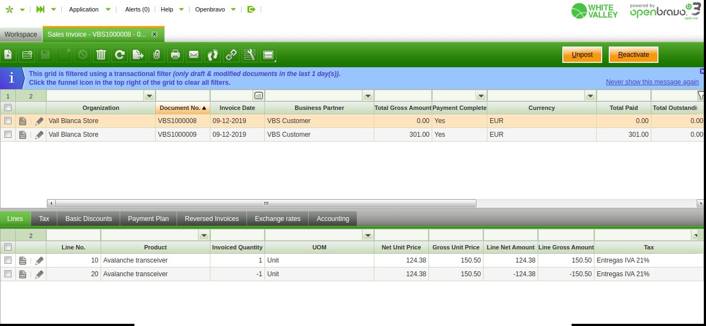Click the logout exit icon in top bar
Viewport: 706px width, 326px height.
[x=251, y=9]
